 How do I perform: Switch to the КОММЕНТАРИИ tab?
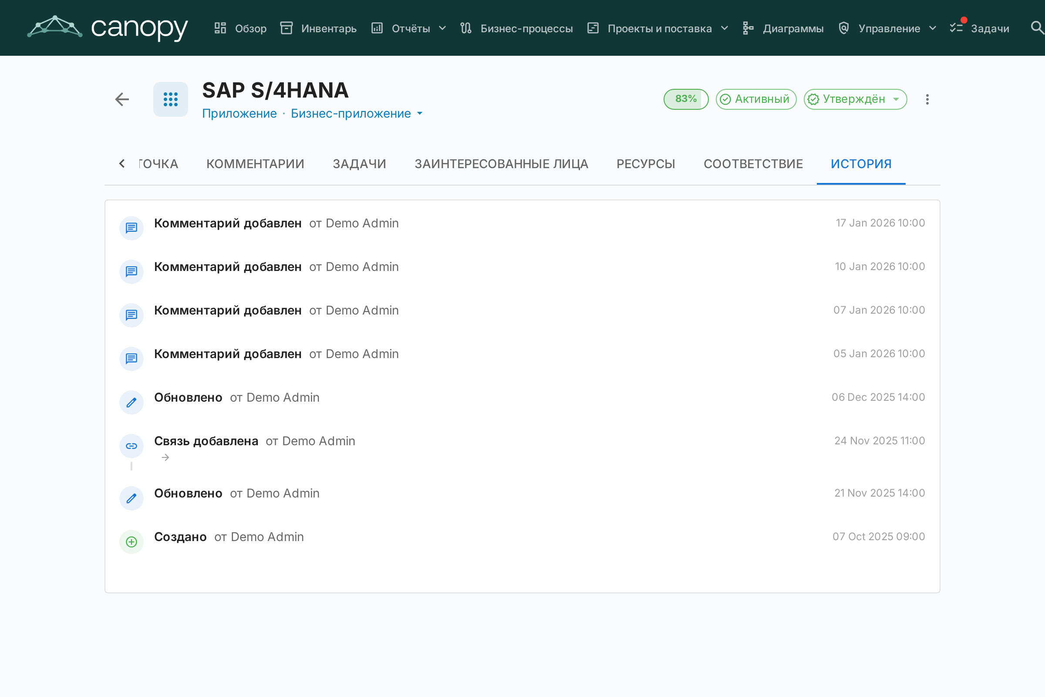point(256,164)
